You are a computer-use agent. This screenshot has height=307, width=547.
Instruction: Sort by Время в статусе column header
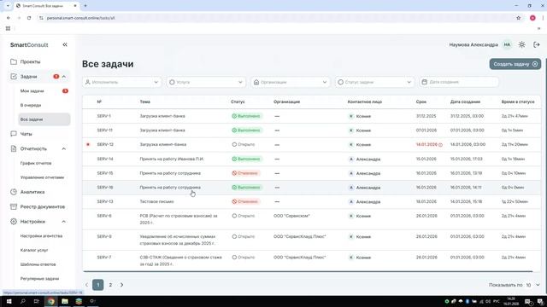[518, 101]
